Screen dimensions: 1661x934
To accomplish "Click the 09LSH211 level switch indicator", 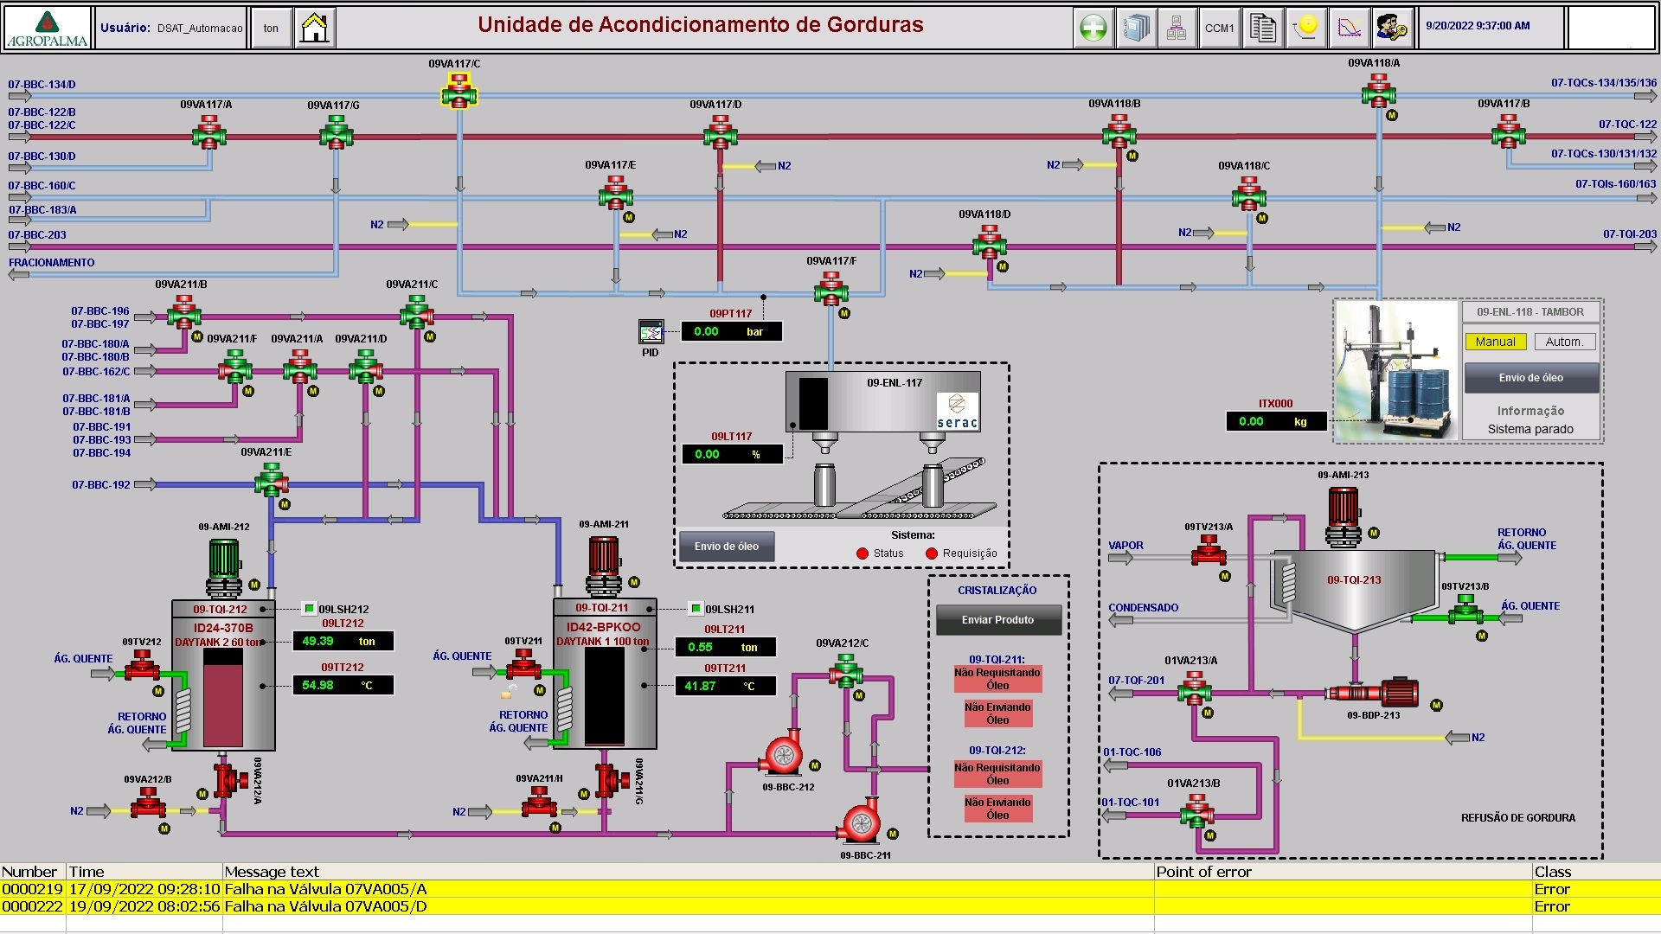I will coord(696,609).
